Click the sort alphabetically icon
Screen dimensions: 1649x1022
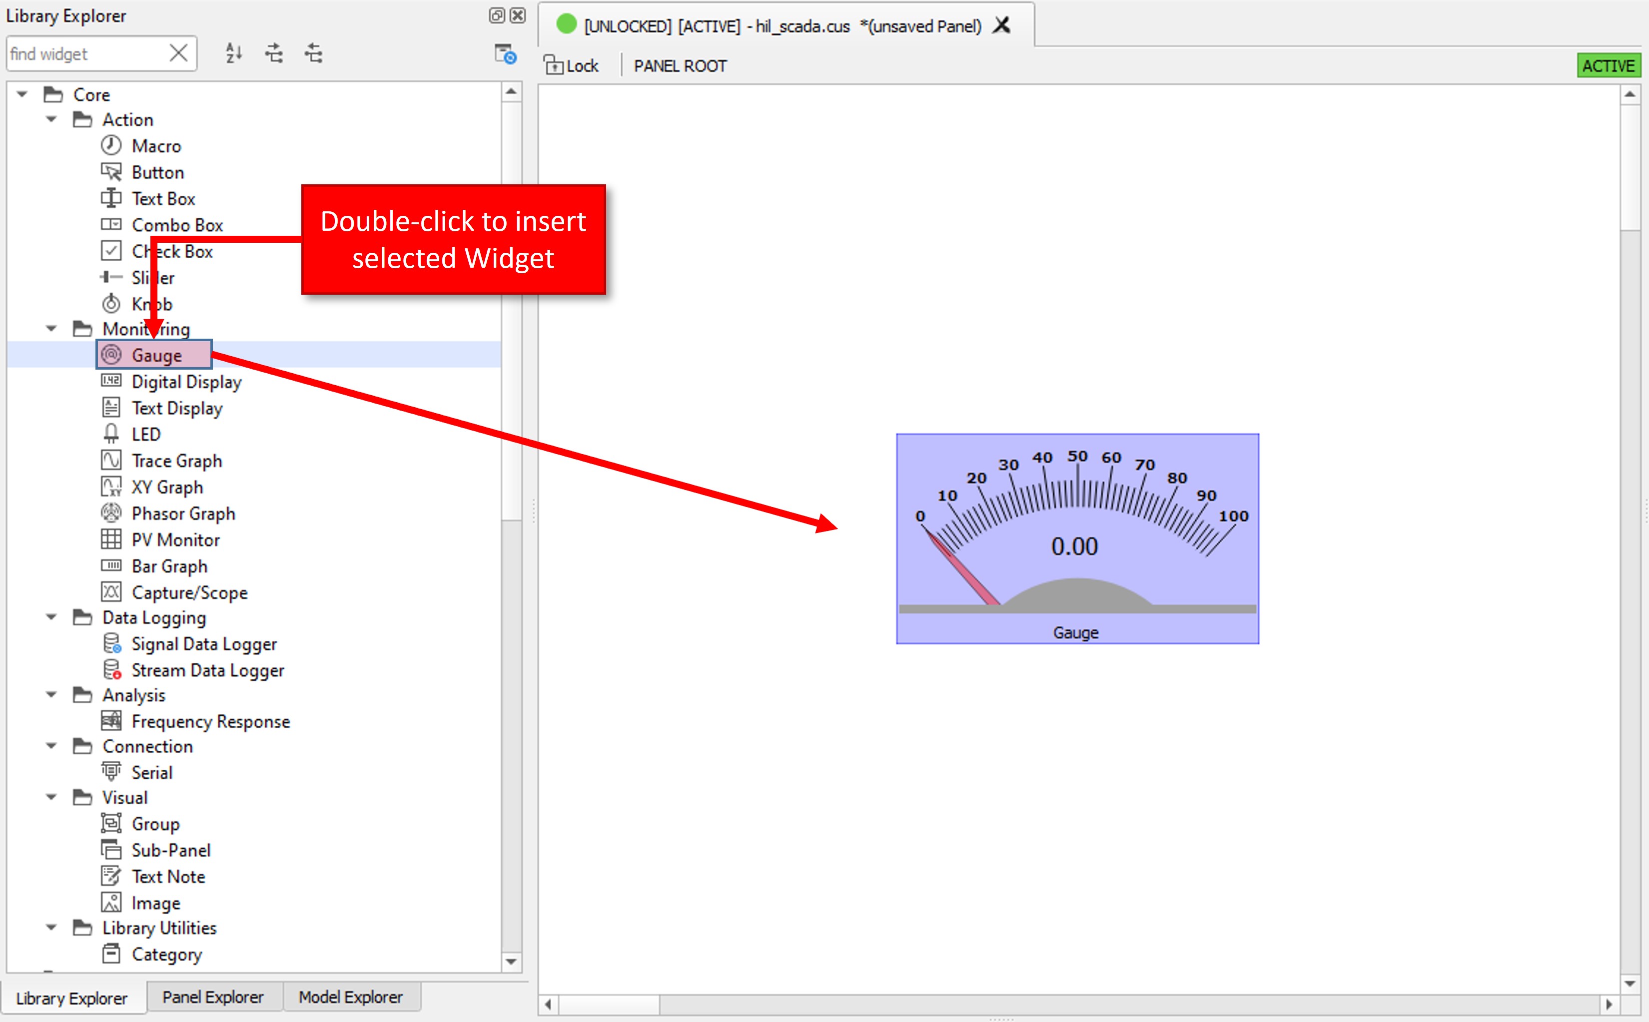click(234, 53)
